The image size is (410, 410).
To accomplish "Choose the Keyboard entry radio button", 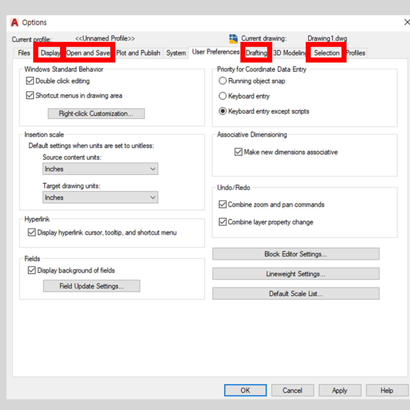I will [x=223, y=96].
